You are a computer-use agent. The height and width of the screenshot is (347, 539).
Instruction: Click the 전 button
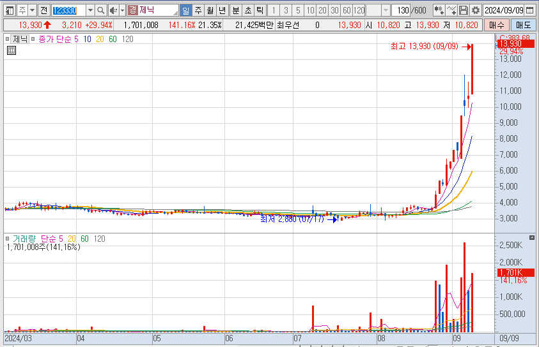coord(43,10)
